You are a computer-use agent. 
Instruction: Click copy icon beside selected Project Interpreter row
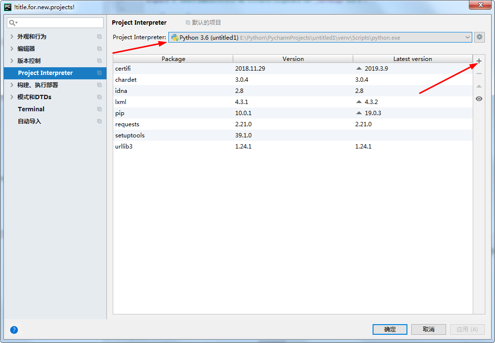pyautogui.click(x=100, y=73)
